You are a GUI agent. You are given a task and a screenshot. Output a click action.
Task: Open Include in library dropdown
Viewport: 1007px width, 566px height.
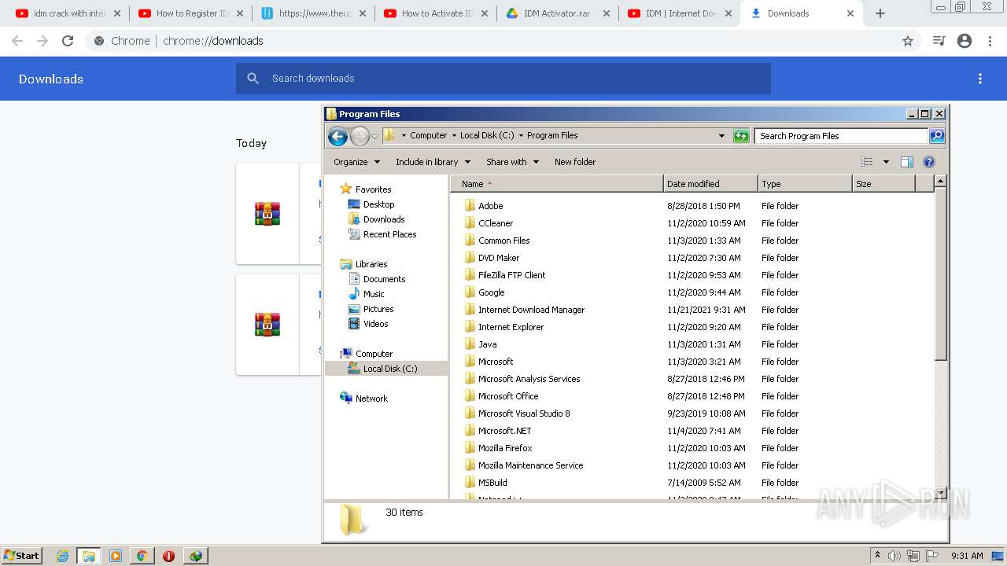click(433, 162)
